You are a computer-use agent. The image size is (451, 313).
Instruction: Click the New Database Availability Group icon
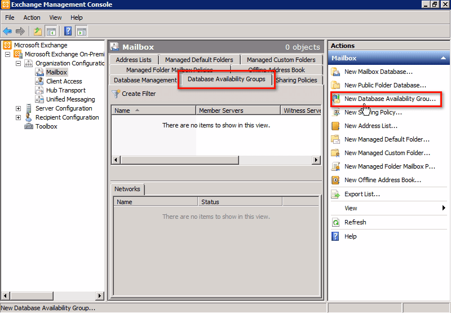[x=335, y=99]
